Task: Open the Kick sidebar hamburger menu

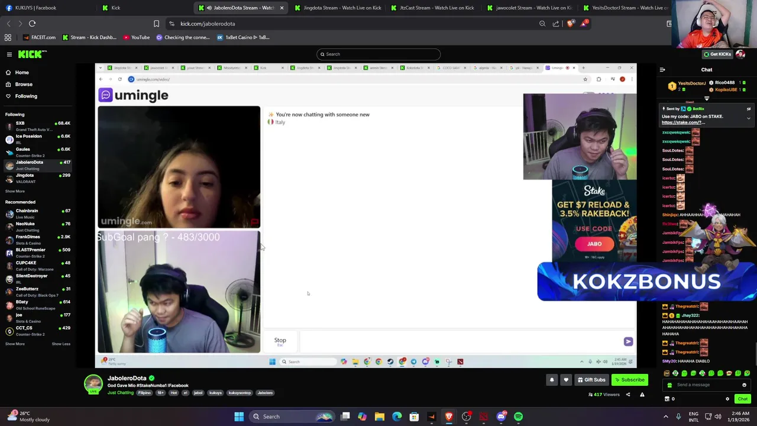Action: 9,54
